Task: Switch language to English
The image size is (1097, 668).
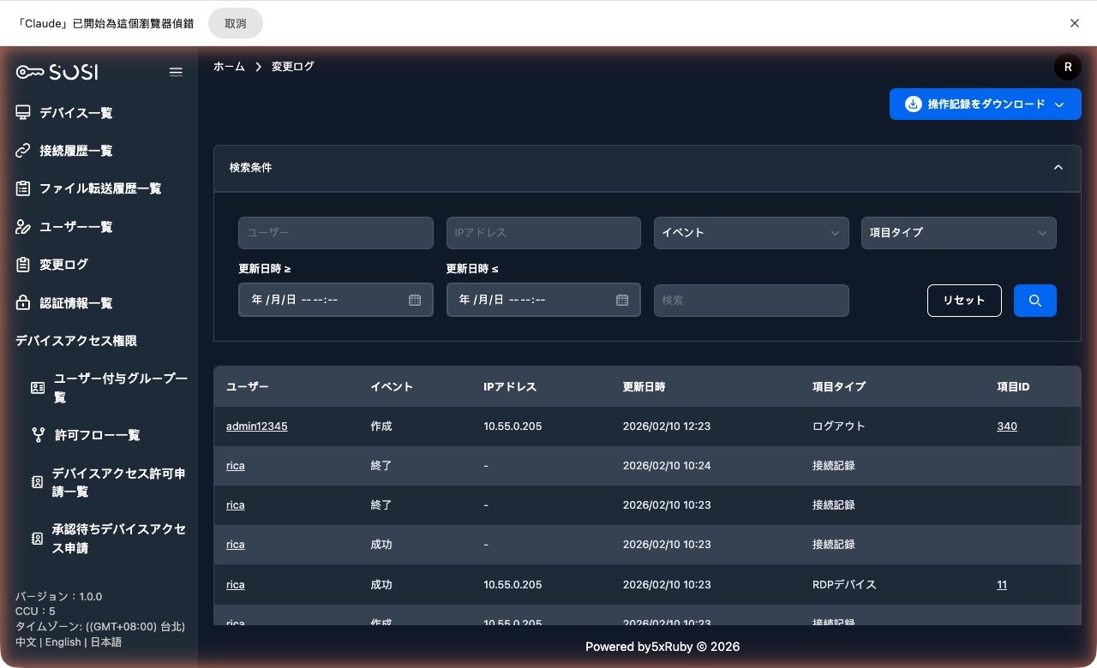Action: [x=63, y=642]
